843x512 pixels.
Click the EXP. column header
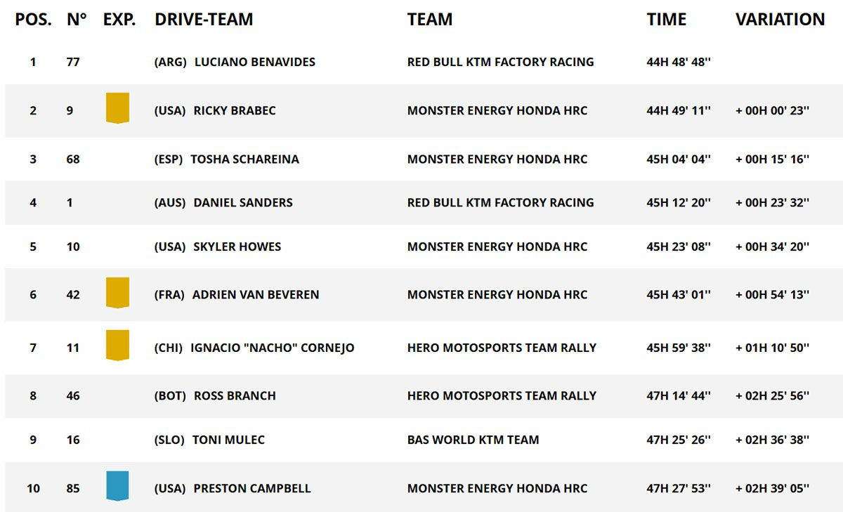(x=119, y=20)
